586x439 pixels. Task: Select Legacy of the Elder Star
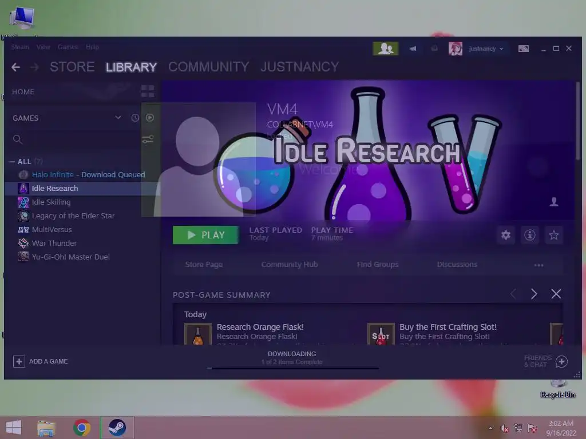pos(73,215)
